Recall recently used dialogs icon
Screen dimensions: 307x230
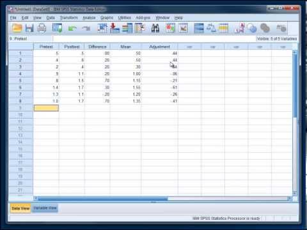pyautogui.click(x=57, y=28)
